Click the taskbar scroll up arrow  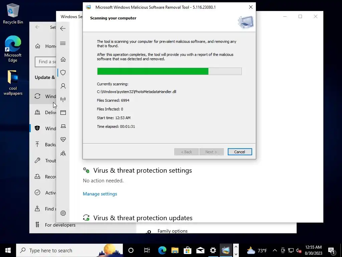tap(236, 247)
